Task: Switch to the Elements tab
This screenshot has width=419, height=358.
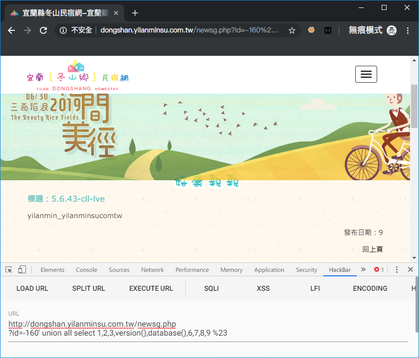Action: pyautogui.click(x=52, y=270)
